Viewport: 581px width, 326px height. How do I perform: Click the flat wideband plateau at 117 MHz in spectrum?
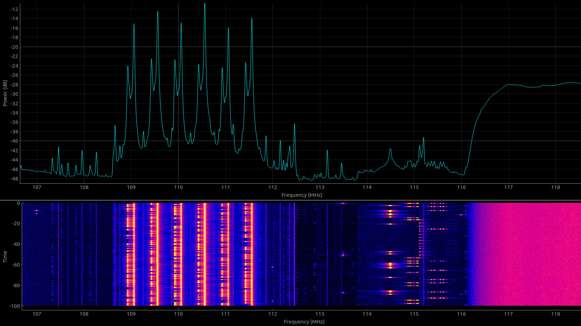coord(508,85)
